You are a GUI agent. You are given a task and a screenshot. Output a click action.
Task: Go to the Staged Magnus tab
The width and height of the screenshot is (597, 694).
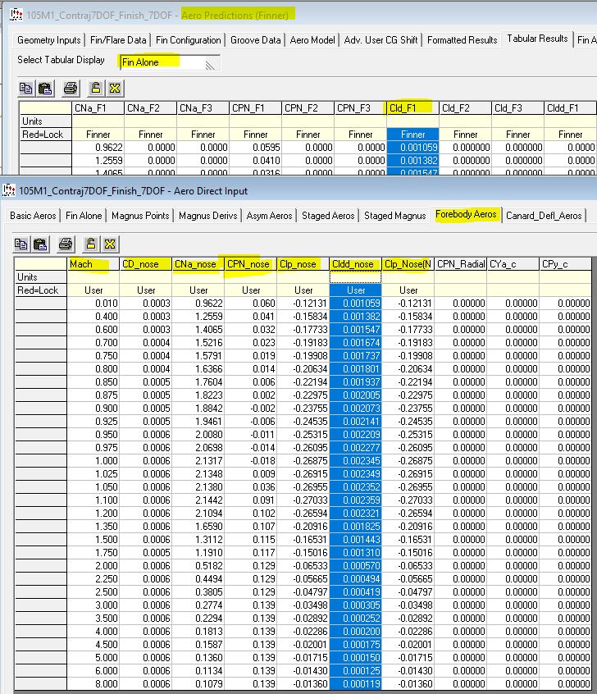pyautogui.click(x=394, y=216)
